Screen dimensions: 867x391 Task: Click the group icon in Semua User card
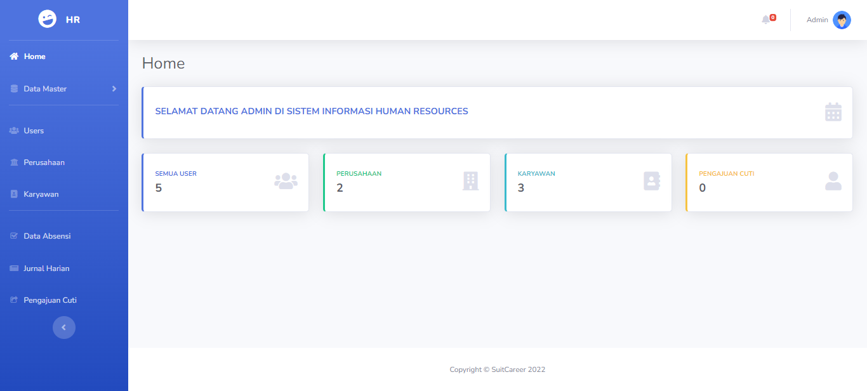point(286,182)
